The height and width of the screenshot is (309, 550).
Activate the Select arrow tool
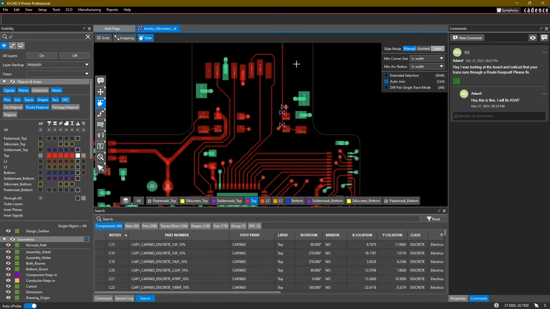point(100,168)
